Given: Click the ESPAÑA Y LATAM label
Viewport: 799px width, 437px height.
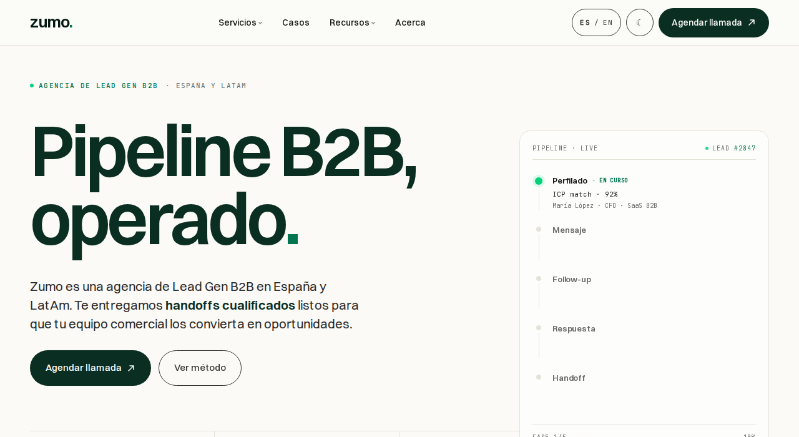Looking at the screenshot, I should click(211, 86).
